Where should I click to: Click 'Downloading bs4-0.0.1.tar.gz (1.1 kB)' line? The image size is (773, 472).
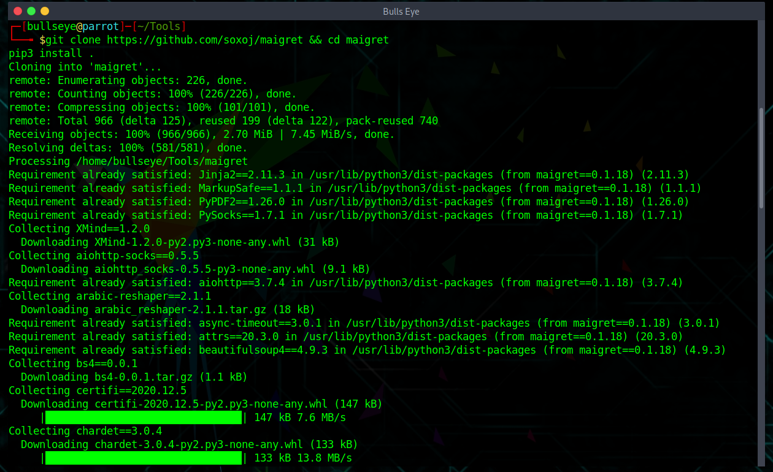coord(134,378)
